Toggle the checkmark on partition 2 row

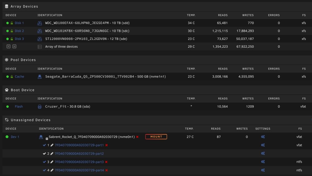pos(44,154)
